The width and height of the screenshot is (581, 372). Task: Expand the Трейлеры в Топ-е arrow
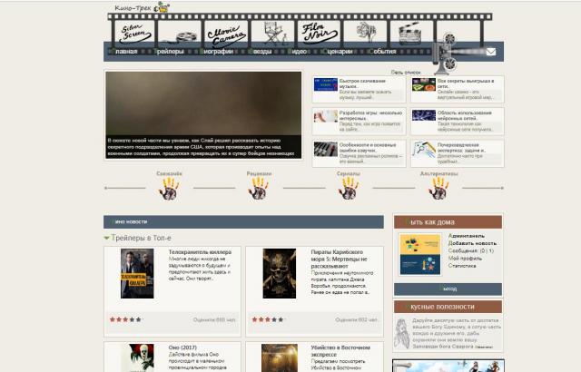click(107, 238)
